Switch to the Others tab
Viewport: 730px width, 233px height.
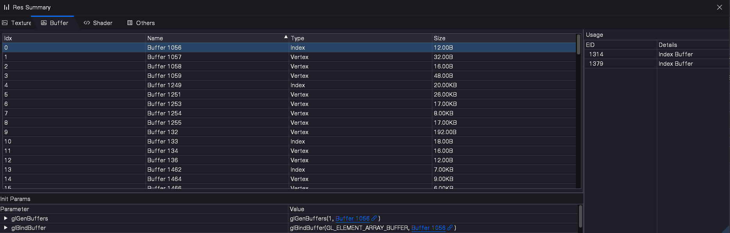coord(141,23)
